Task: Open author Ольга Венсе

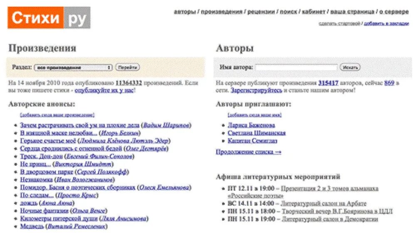Action: (x=89, y=211)
